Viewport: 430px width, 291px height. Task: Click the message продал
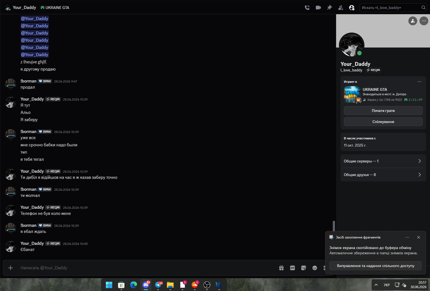point(28,87)
